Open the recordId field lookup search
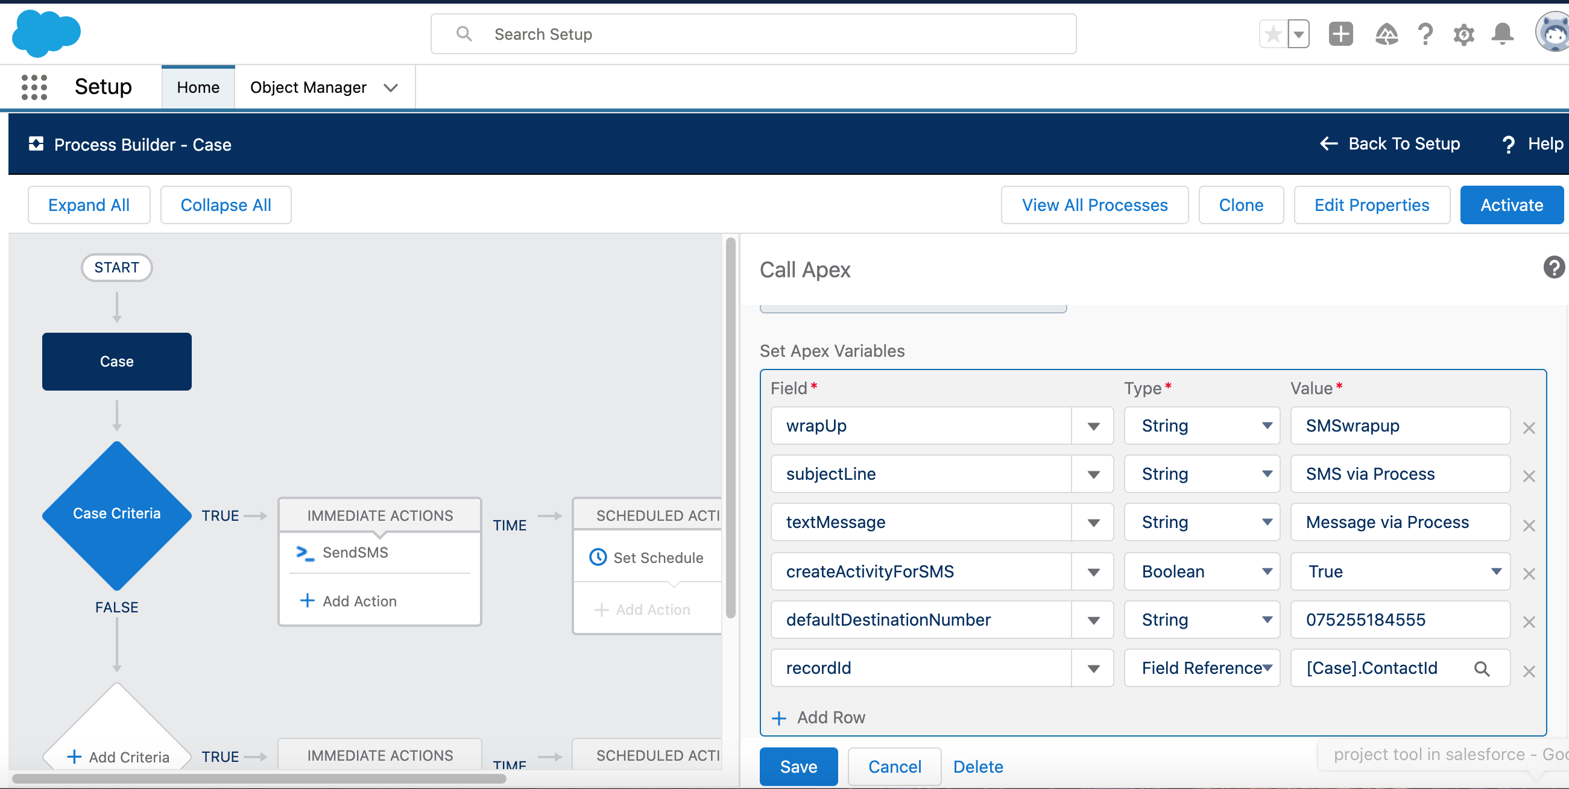1569x789 pixels. [1482, 669]
